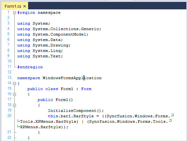
Task: Click the '#endregion' directive
Action: 30,67
